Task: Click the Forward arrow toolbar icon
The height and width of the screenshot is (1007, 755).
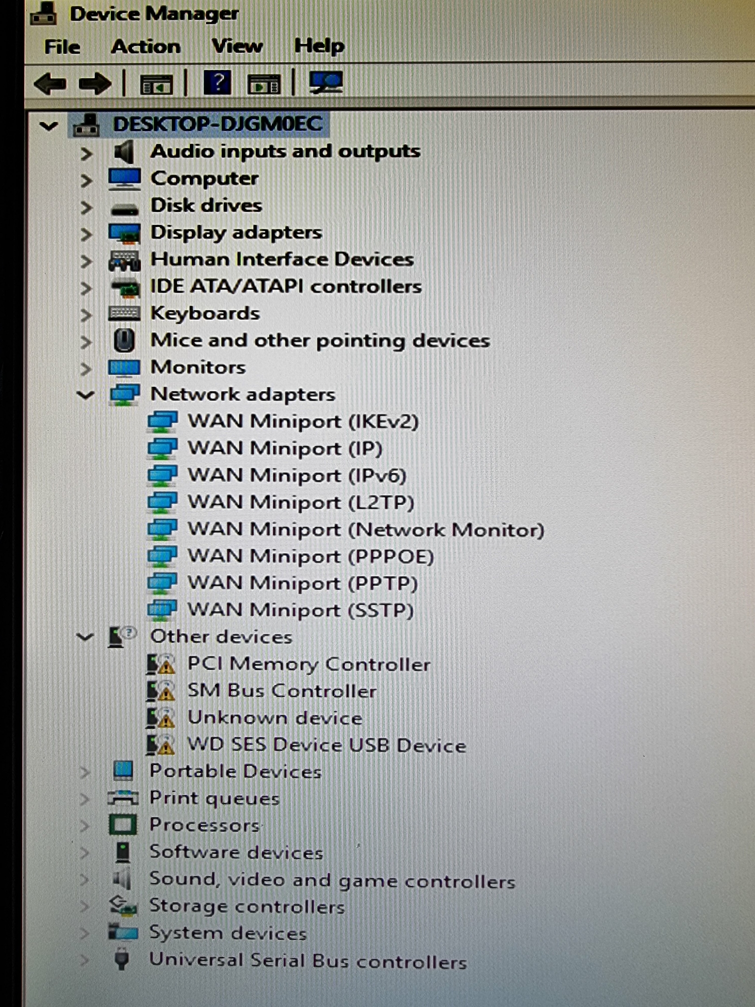Action: click(95, 84)
